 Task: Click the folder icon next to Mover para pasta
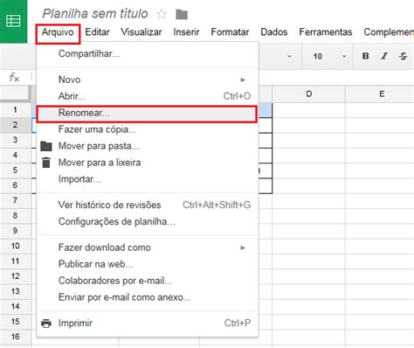46,146
